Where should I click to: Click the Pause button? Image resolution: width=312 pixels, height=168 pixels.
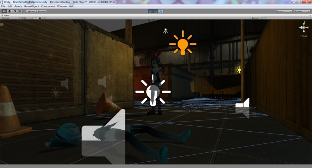click(x=156, y=11)
